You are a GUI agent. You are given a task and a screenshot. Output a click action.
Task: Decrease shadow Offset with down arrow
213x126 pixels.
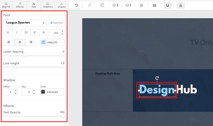16,94
